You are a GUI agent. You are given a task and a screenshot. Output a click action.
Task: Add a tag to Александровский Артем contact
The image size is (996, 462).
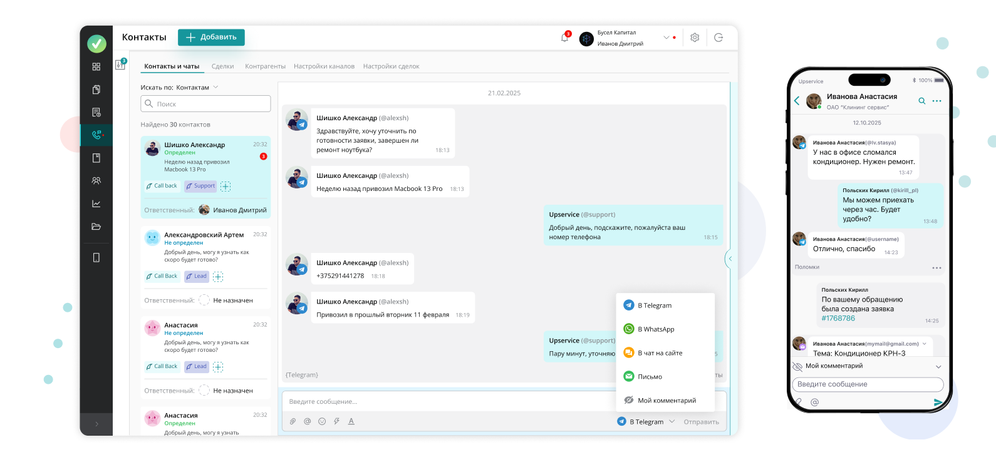pyautogui.click(x=218, y=277)
